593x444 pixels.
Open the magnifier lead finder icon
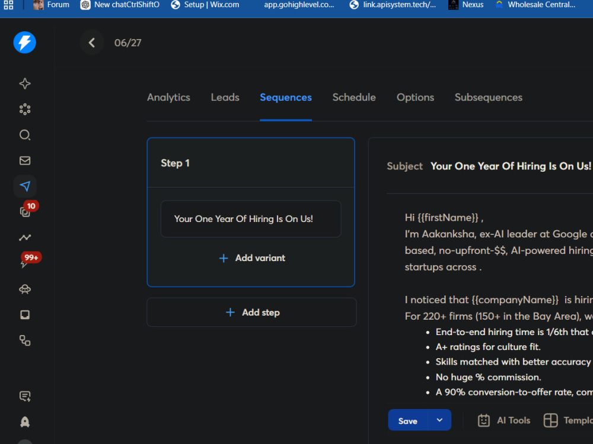pyautogui.click(x=25, y=135)
